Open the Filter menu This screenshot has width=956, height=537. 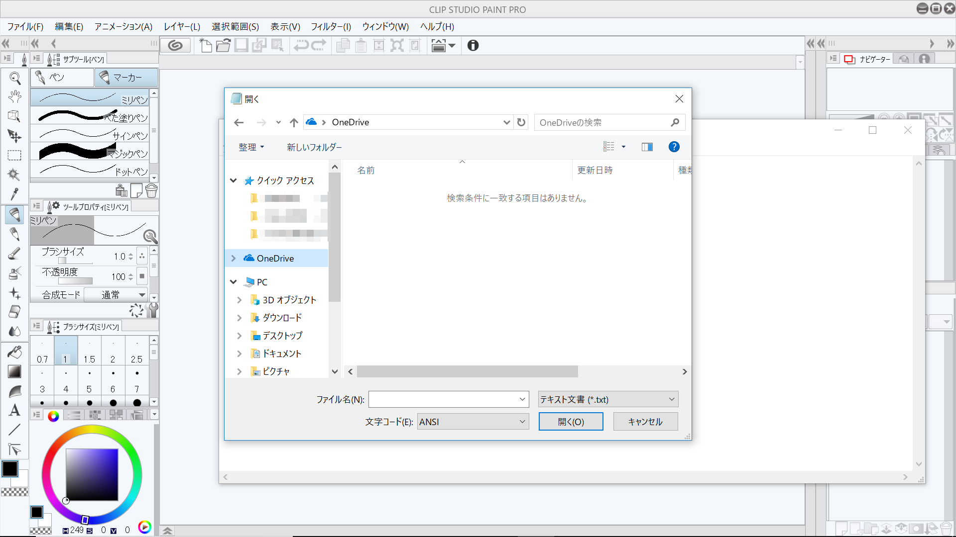tap(331, 27)
